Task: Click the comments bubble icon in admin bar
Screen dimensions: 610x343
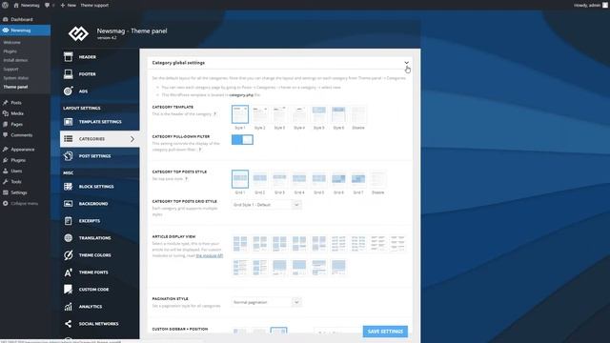Action: pyautogui.click(x=47, y=5)
